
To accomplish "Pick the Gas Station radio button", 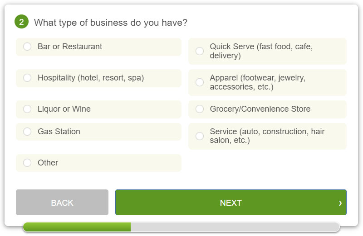I will coord(27,132).
